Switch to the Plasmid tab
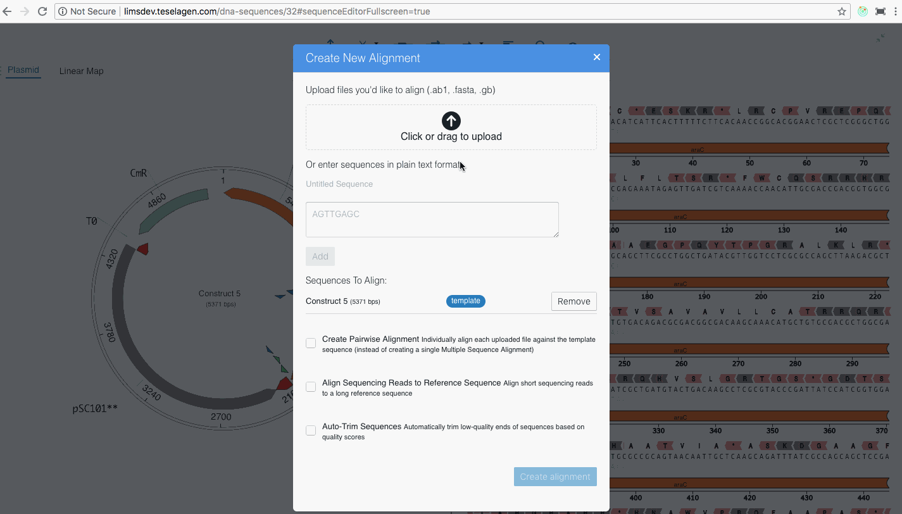902x514 pixels. (23, 70)
